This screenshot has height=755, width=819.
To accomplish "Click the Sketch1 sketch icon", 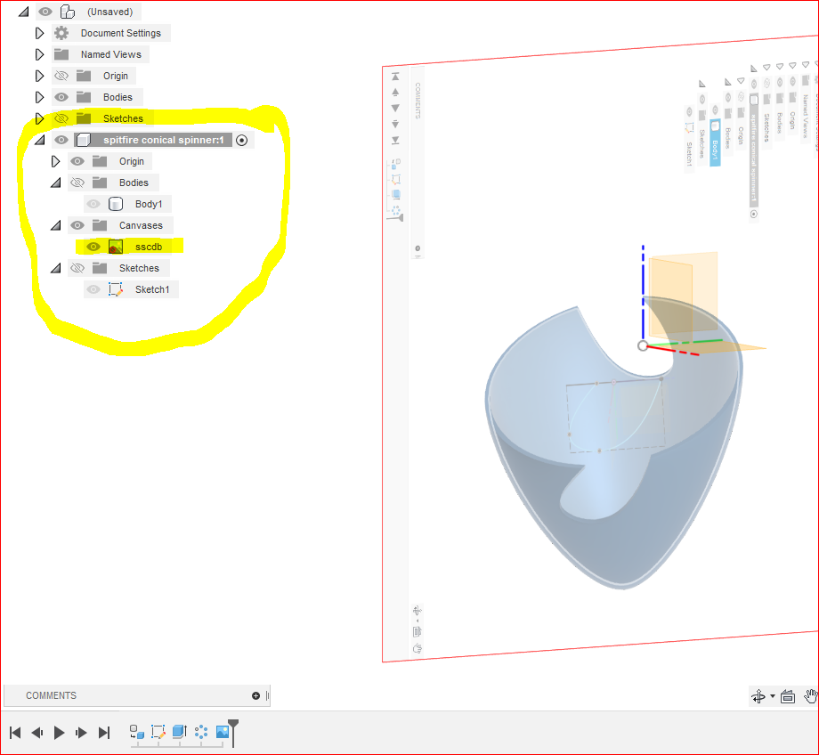I will click(x=116, y=289).
